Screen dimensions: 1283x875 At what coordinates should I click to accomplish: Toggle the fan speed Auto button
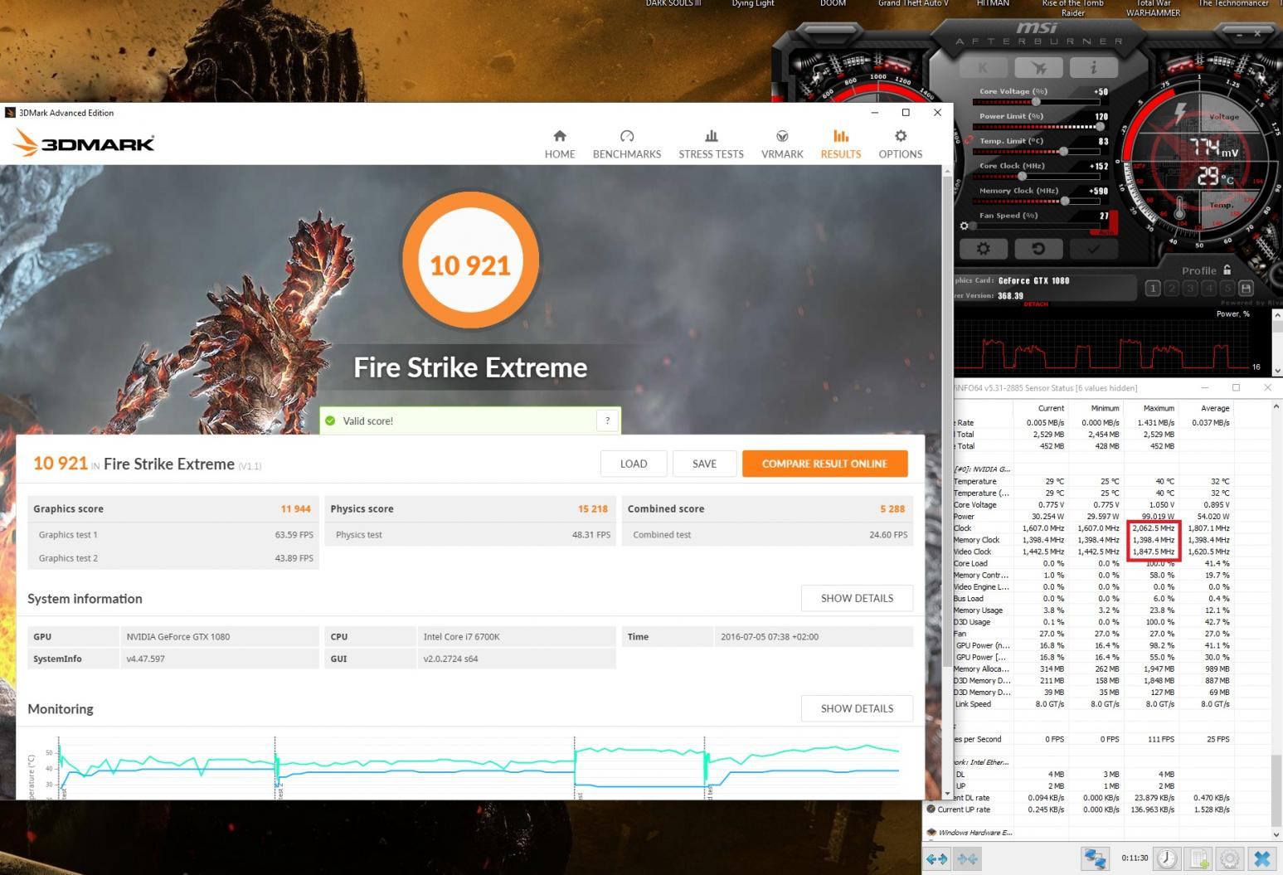1106,231
